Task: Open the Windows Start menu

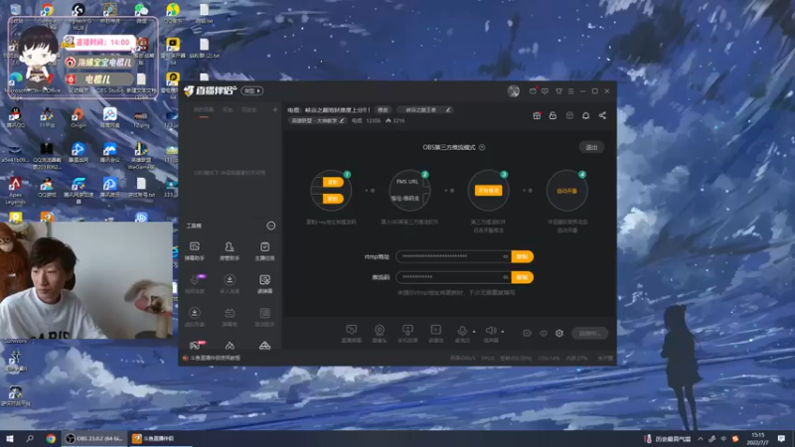Action: (x=9, y=439)
